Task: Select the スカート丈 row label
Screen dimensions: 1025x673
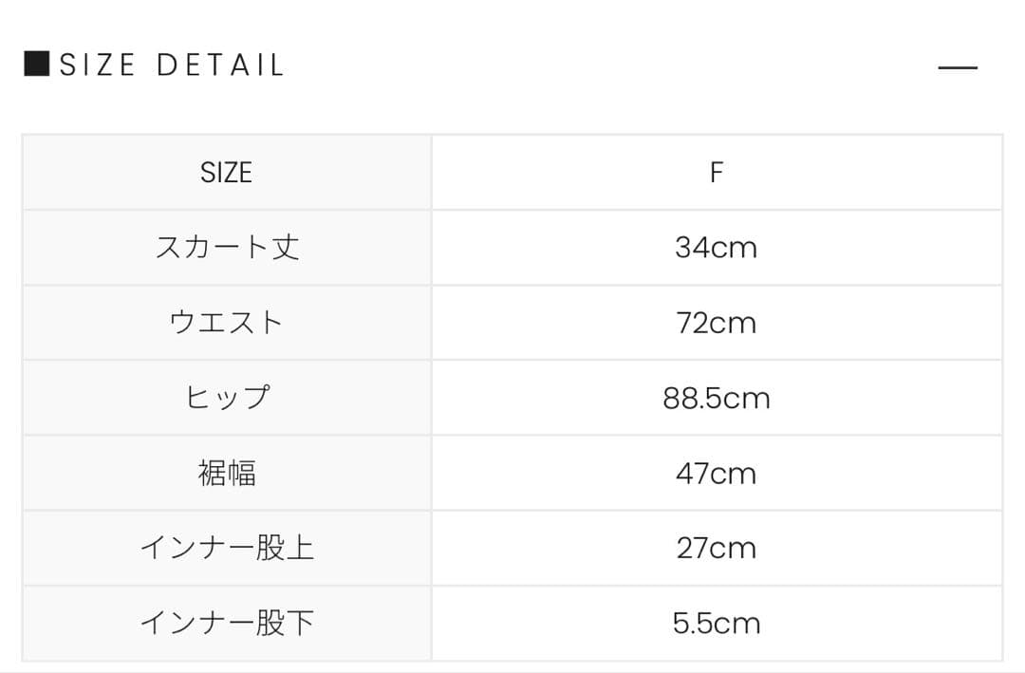Action: coord(227,247)
